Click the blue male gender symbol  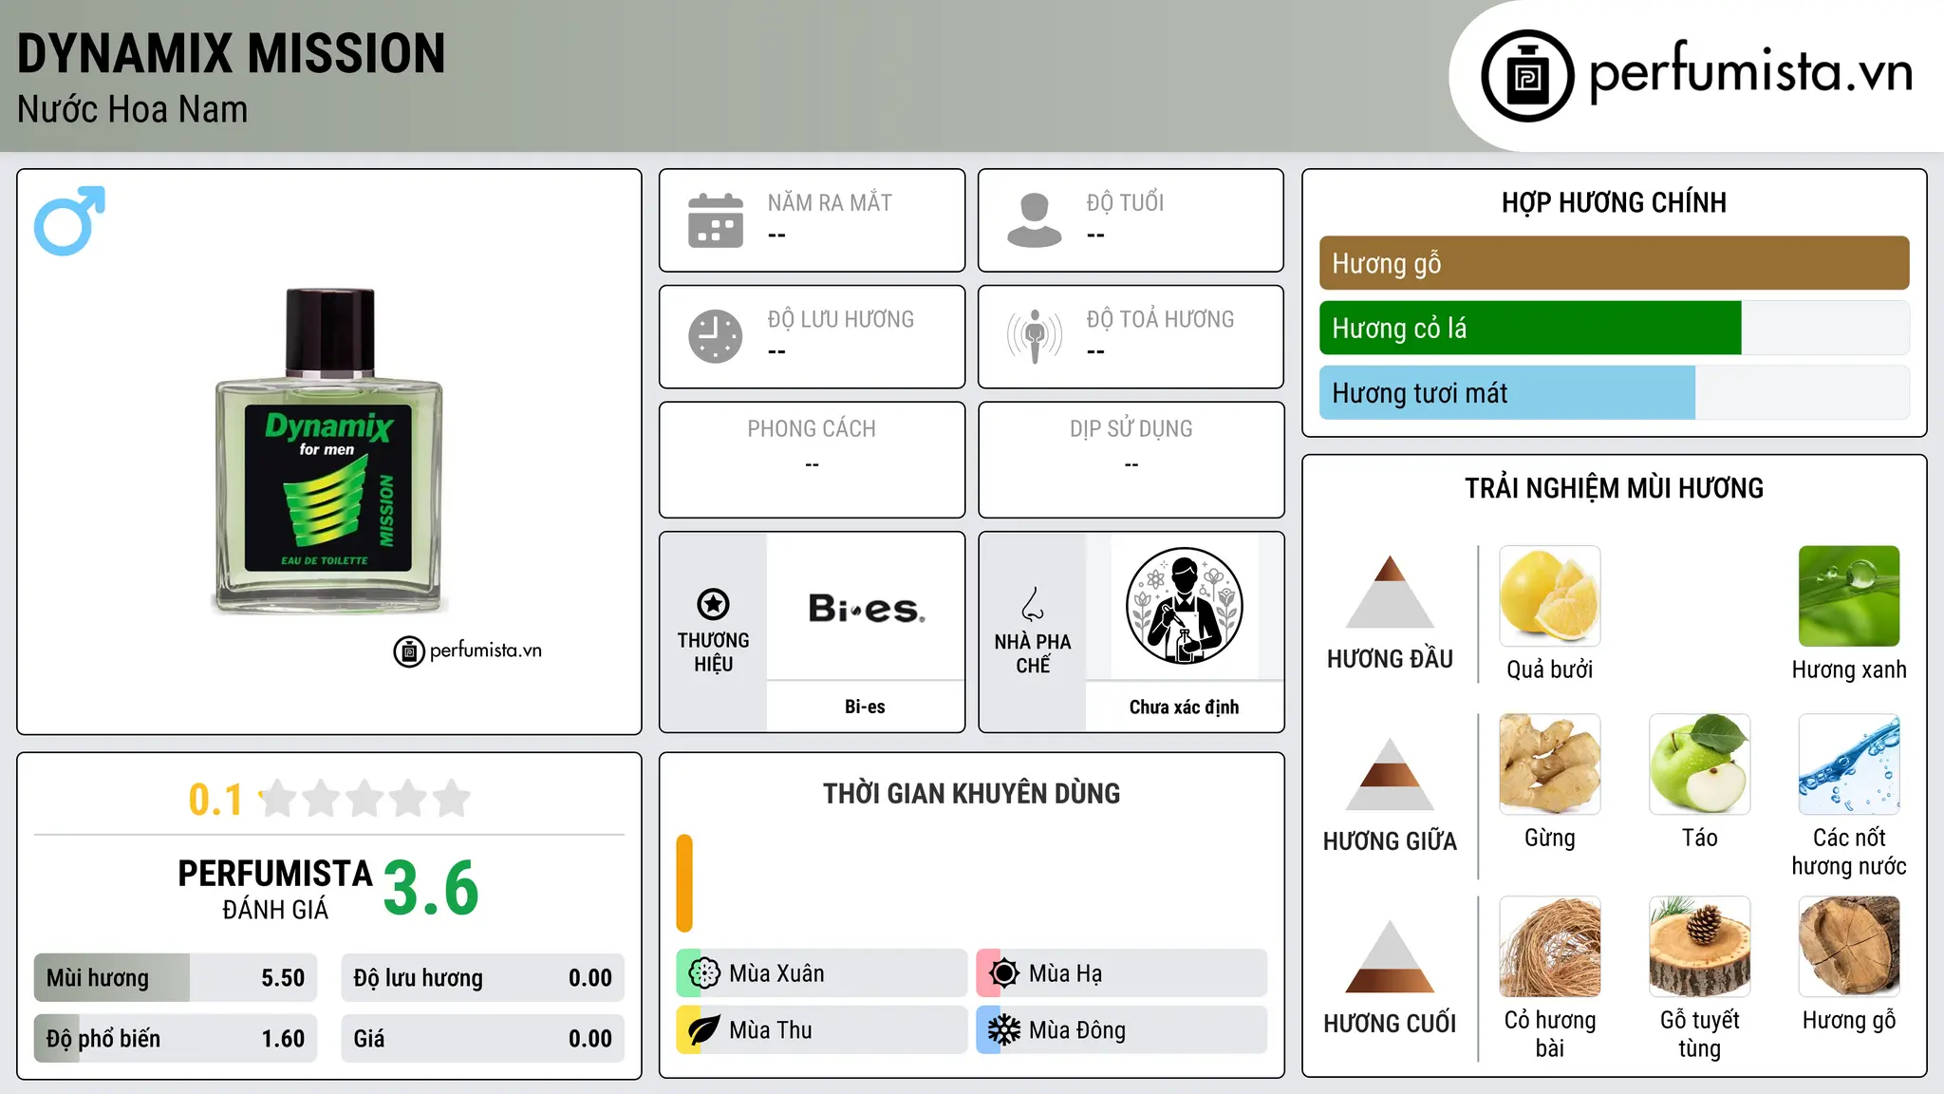tap(69, 220)
